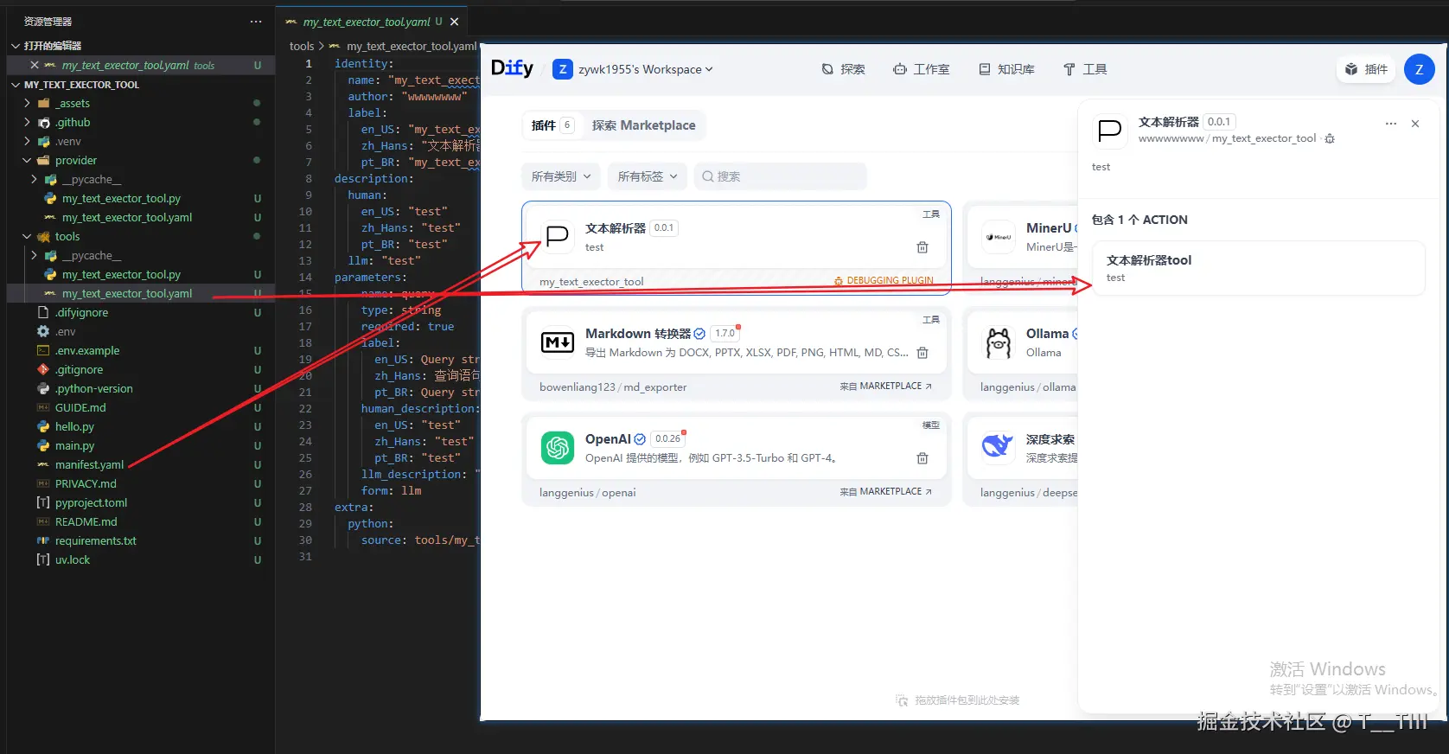This screenshot has height=754, width=1449.
Task: Open my_text_exector_tool.yaml under provider
Action: coord(127,217)
